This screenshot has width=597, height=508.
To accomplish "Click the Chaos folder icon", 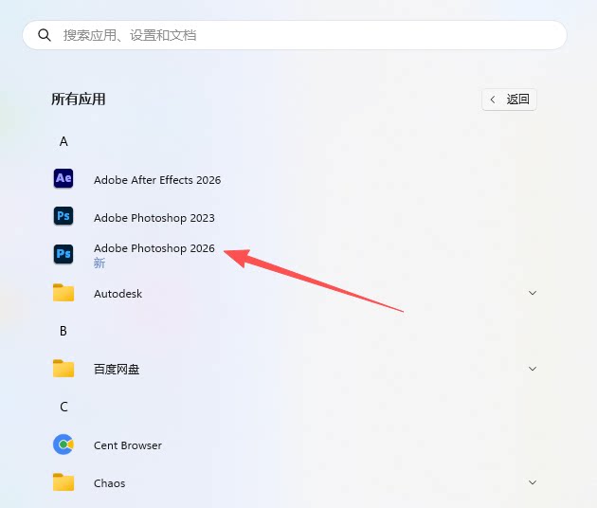I will (63, 482).
